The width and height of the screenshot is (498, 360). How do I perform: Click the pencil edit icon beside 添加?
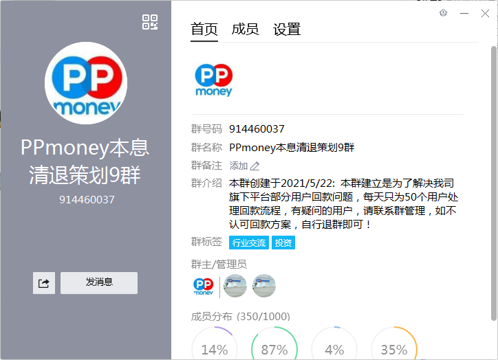pyautogui.click(x=255, y=166)
